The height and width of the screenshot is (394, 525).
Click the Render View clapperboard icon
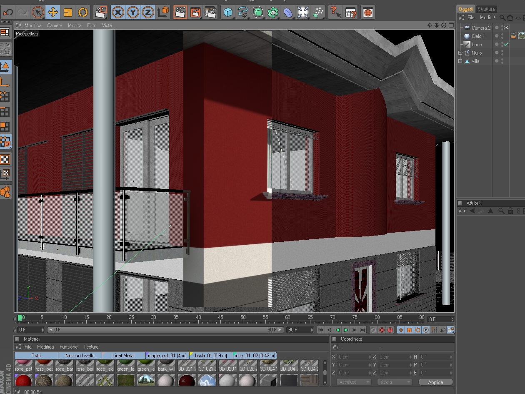(180, 13)
